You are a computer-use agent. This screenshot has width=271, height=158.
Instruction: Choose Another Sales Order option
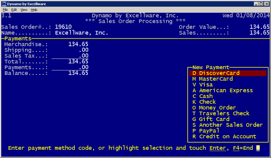coord(227,125)
